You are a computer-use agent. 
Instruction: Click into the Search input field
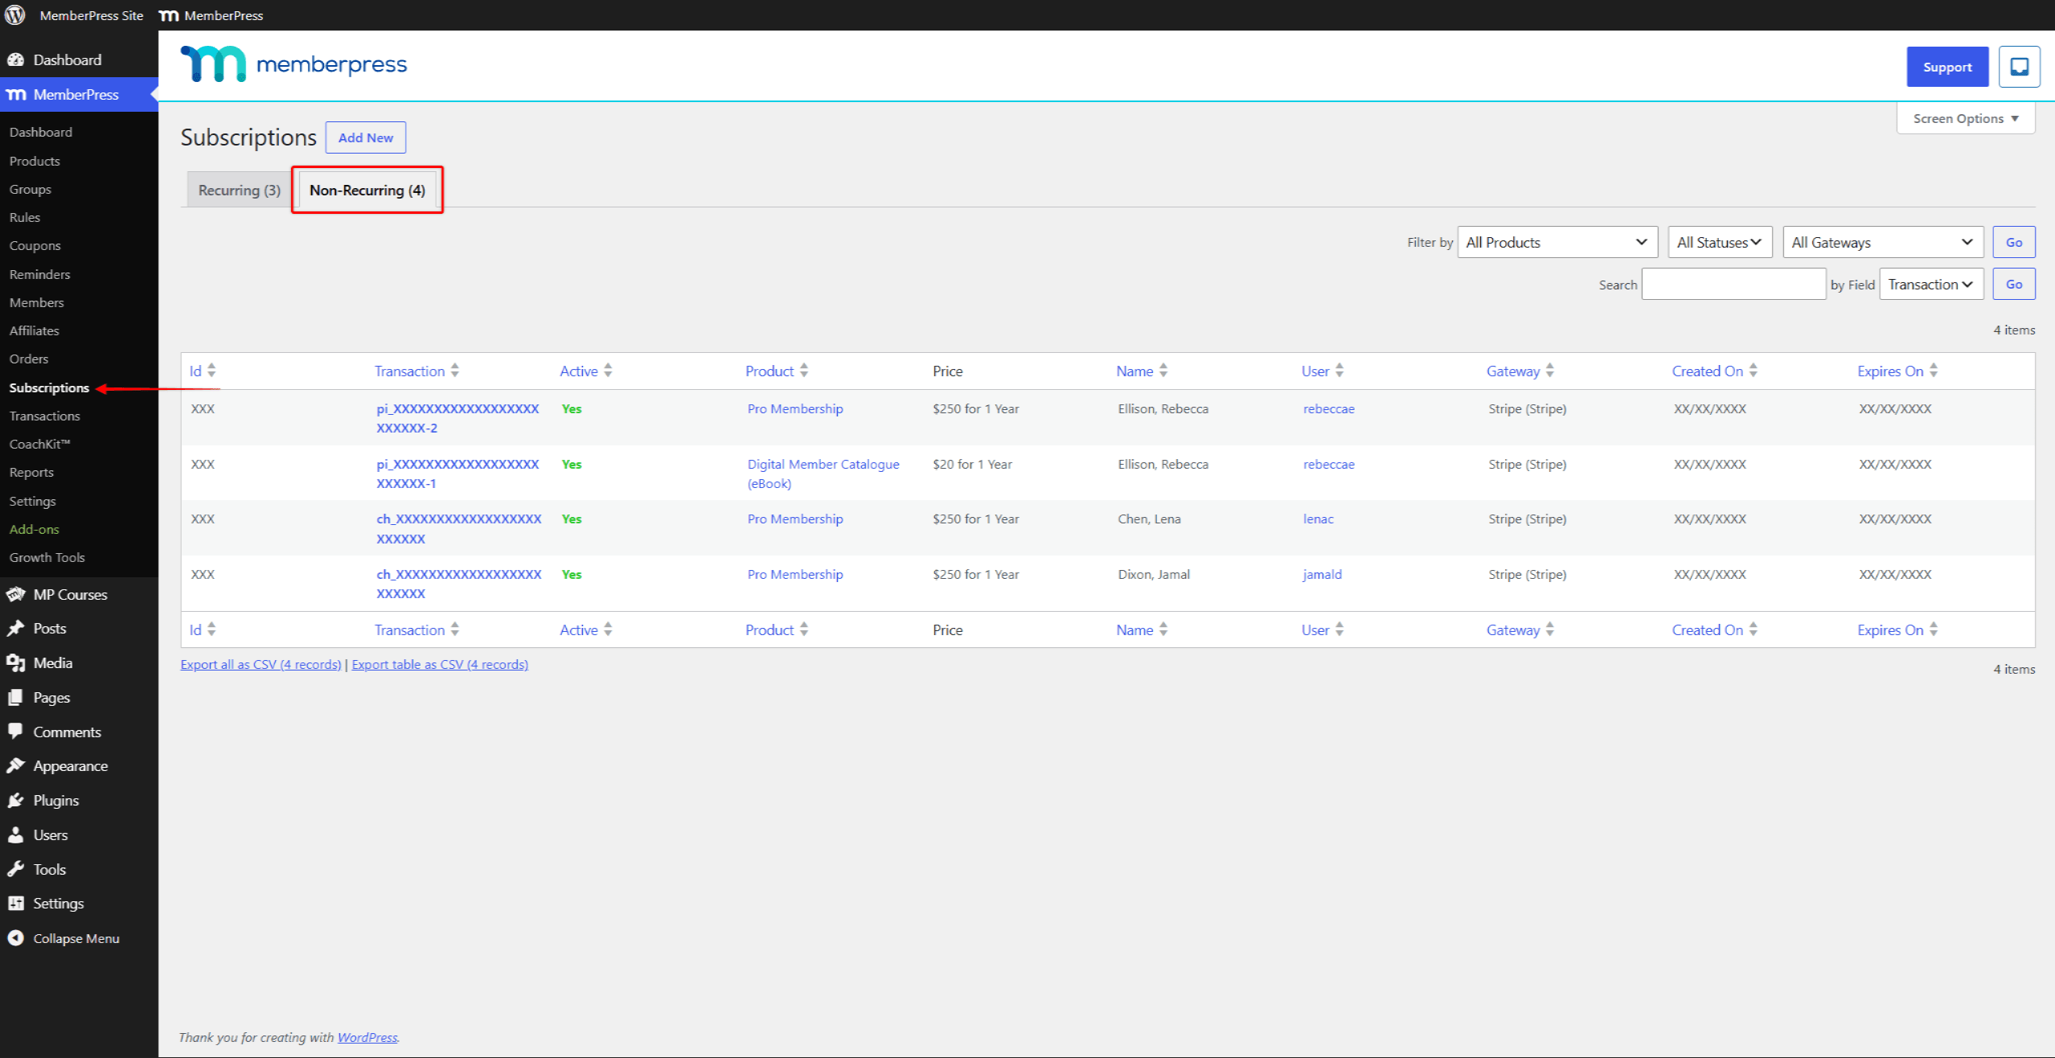click(1733, 284)
